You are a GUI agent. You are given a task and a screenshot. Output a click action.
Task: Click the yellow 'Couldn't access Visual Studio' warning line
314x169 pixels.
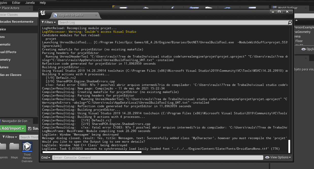pos(89,32)
